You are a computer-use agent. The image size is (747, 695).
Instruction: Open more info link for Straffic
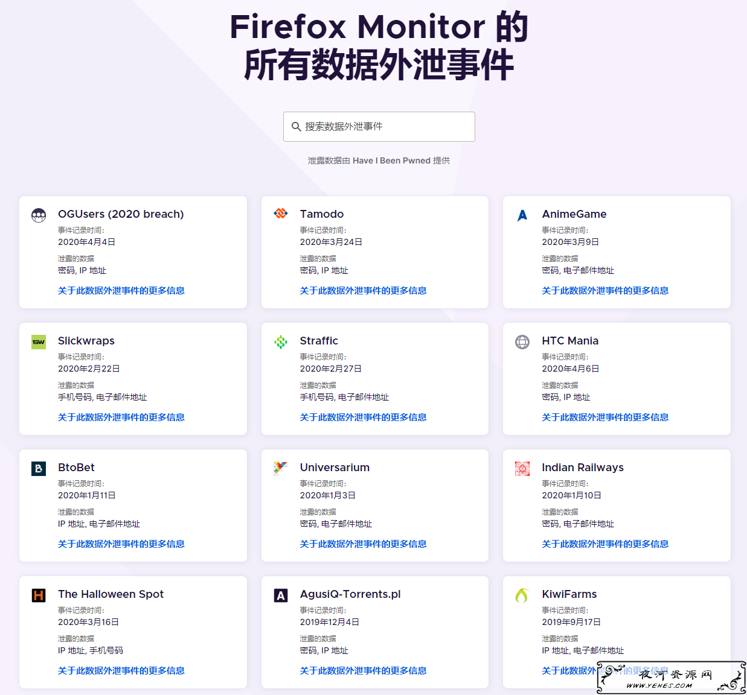tap(364, 417)
